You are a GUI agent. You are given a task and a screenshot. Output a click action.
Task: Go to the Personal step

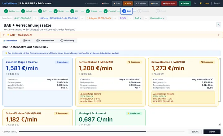pos(110,11)
